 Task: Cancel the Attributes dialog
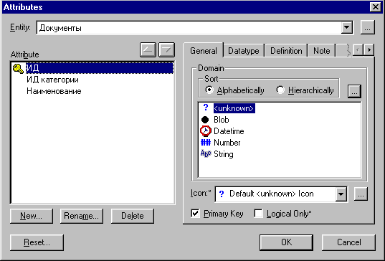point(348,242)
